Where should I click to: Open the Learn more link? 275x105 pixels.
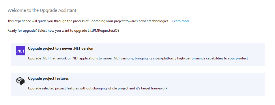pos(181,21)
